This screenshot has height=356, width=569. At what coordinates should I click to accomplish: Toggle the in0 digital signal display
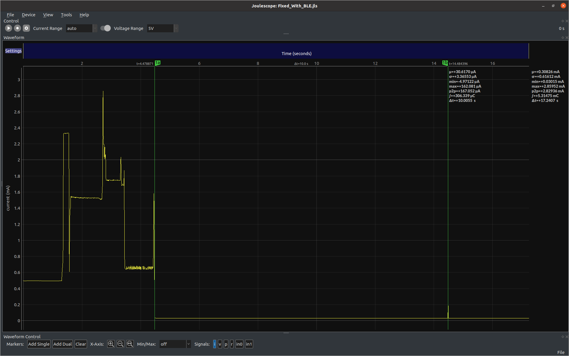coord(239,344)
